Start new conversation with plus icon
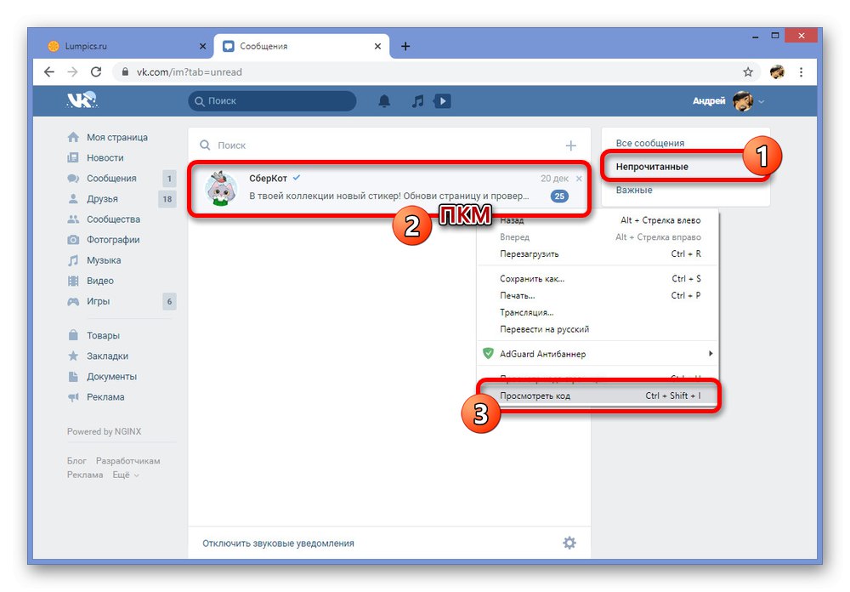Screen dimensions: 850x592 (571, 145)
